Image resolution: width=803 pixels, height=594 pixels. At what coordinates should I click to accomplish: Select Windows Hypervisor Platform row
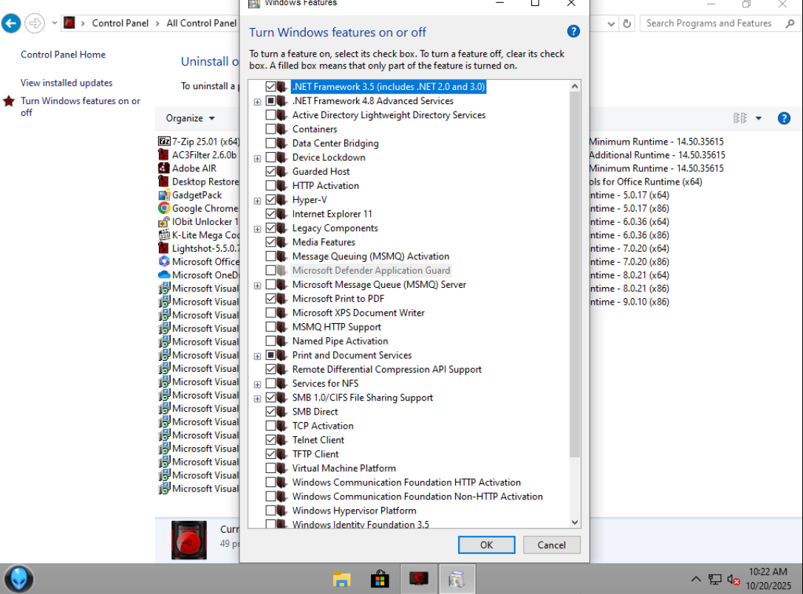click(354, 511)
